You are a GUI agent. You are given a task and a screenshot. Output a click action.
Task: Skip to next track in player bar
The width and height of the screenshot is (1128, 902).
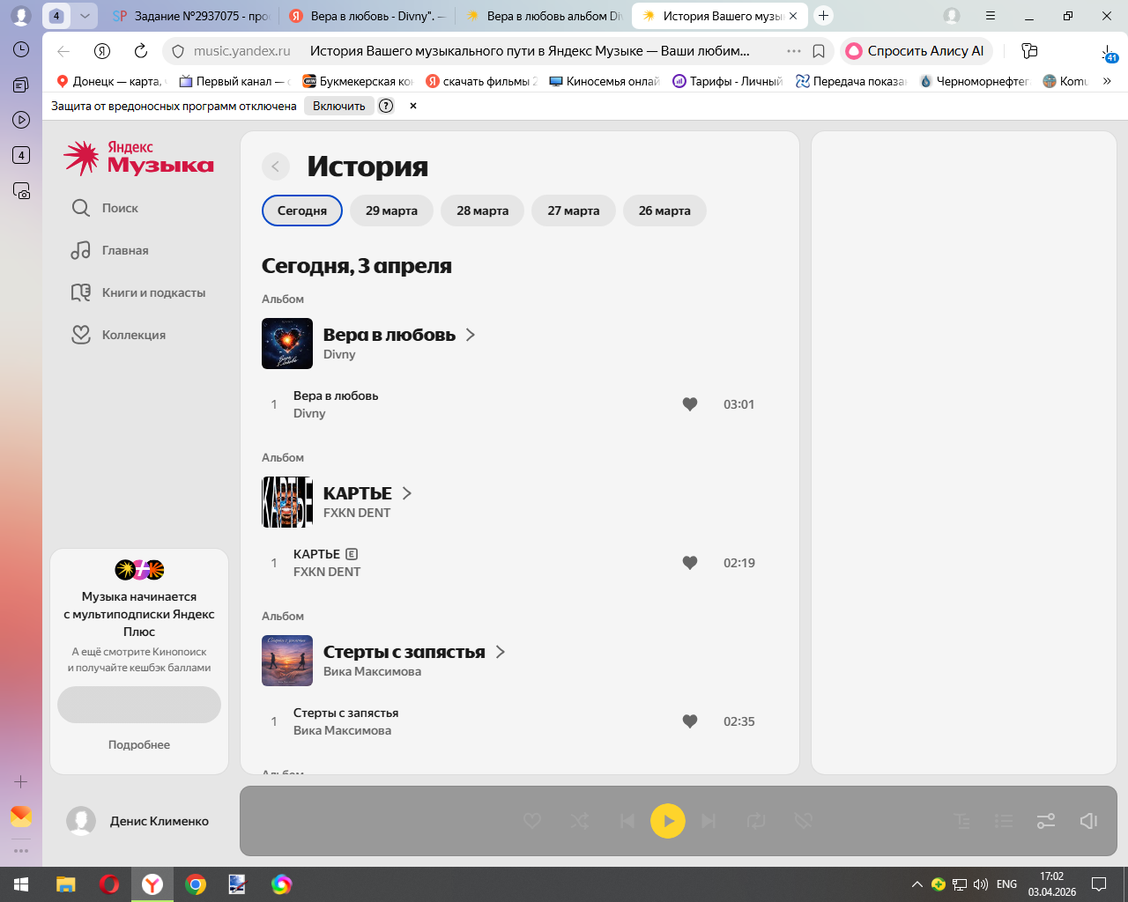tap(709, 821)
